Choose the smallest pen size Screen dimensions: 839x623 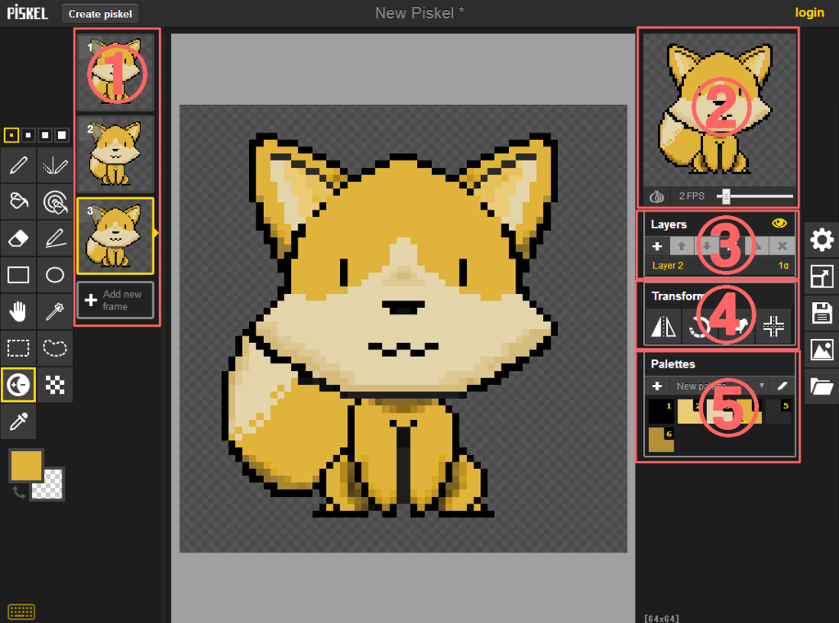pos(11,135)
